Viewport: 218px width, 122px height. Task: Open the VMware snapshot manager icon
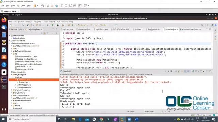(x=56, y=6)
